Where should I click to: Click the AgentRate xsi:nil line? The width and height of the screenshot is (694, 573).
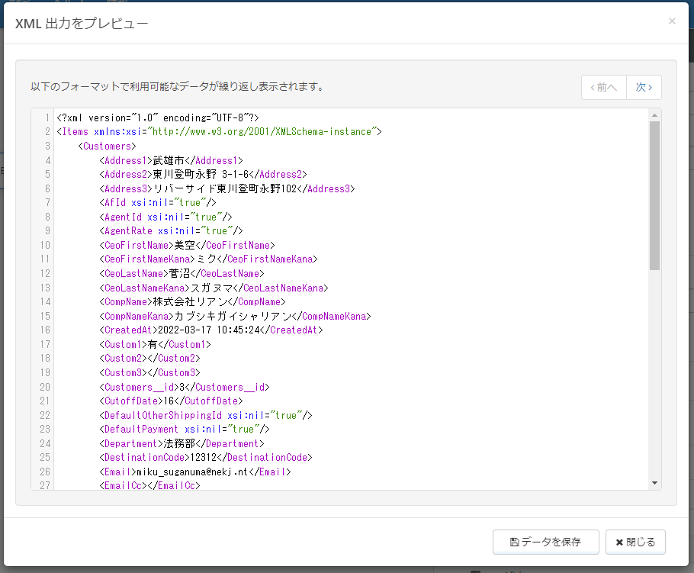click(172, 230)
